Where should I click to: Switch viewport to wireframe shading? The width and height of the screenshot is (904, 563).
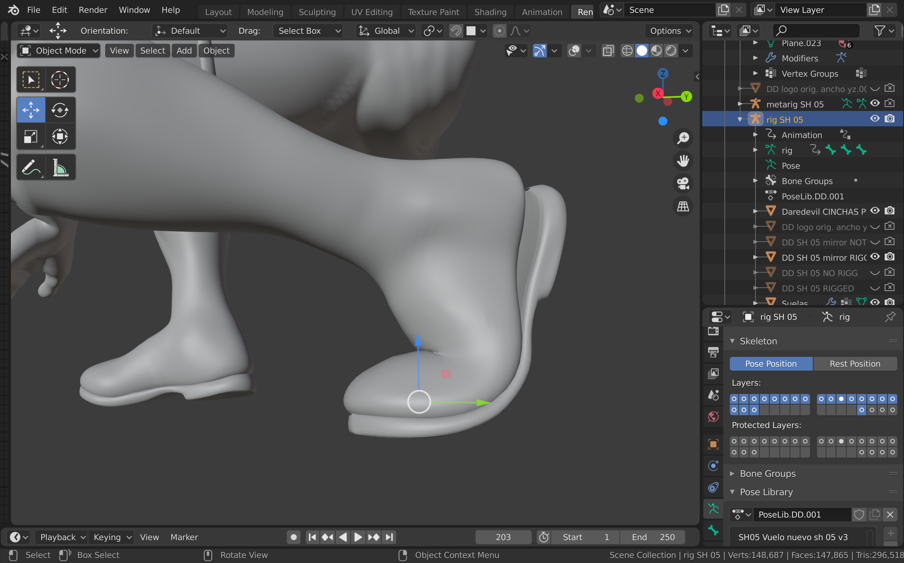click(627, 51)
